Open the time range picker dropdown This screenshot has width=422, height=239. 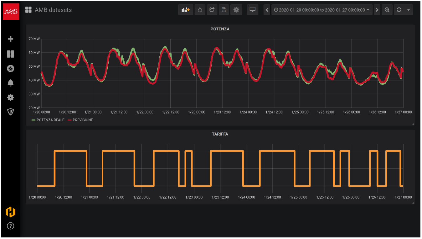click(322, 10)
